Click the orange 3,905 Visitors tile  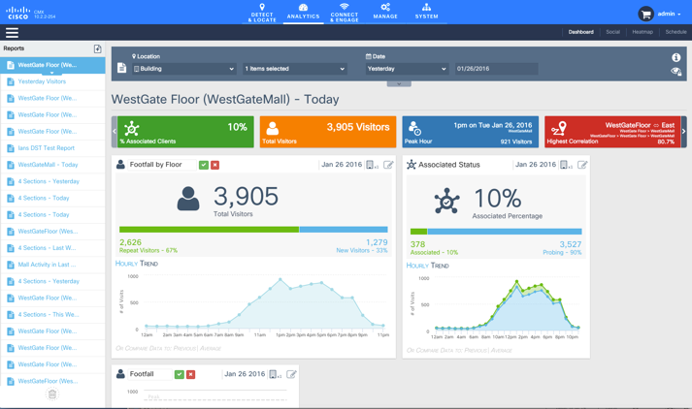[328, 132]
